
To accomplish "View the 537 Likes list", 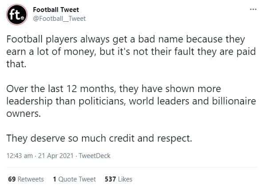I will (119, 179).
